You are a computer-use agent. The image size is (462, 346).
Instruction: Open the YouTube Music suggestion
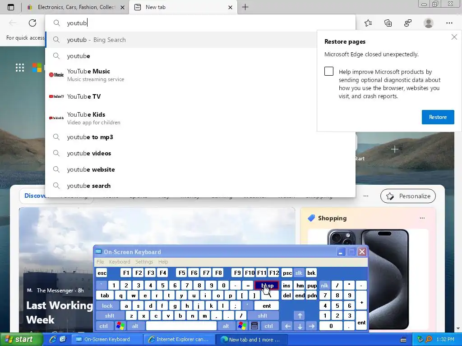coord(181,75)
